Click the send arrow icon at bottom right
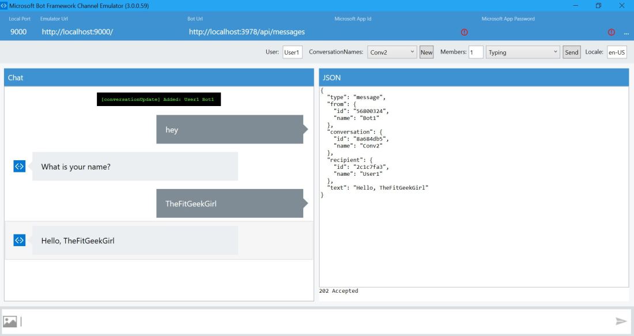 621,322
